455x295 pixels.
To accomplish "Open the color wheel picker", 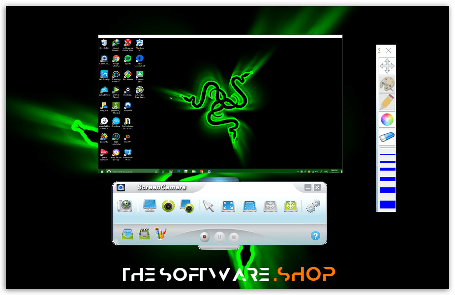I will click(387, 119).
